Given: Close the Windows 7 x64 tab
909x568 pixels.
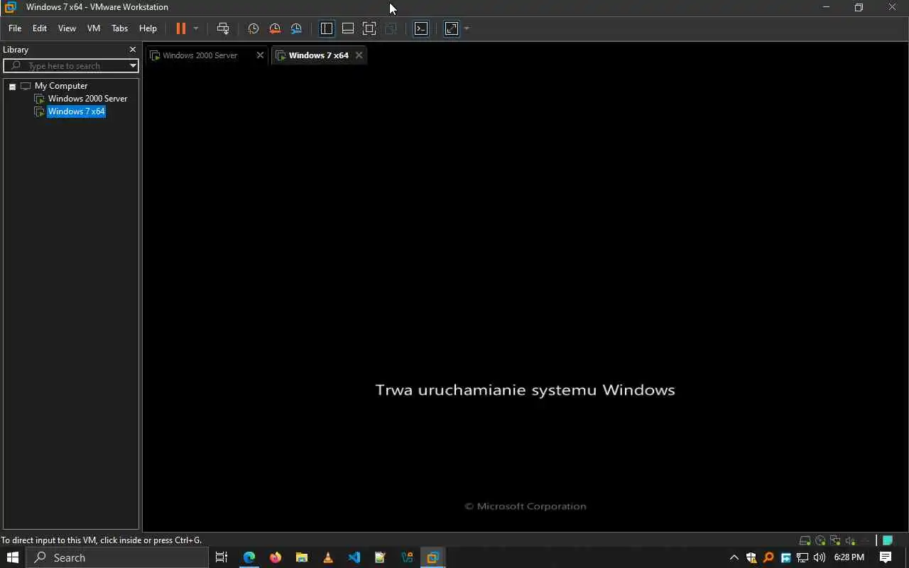Looking at the screenshot, I should 359,55.
